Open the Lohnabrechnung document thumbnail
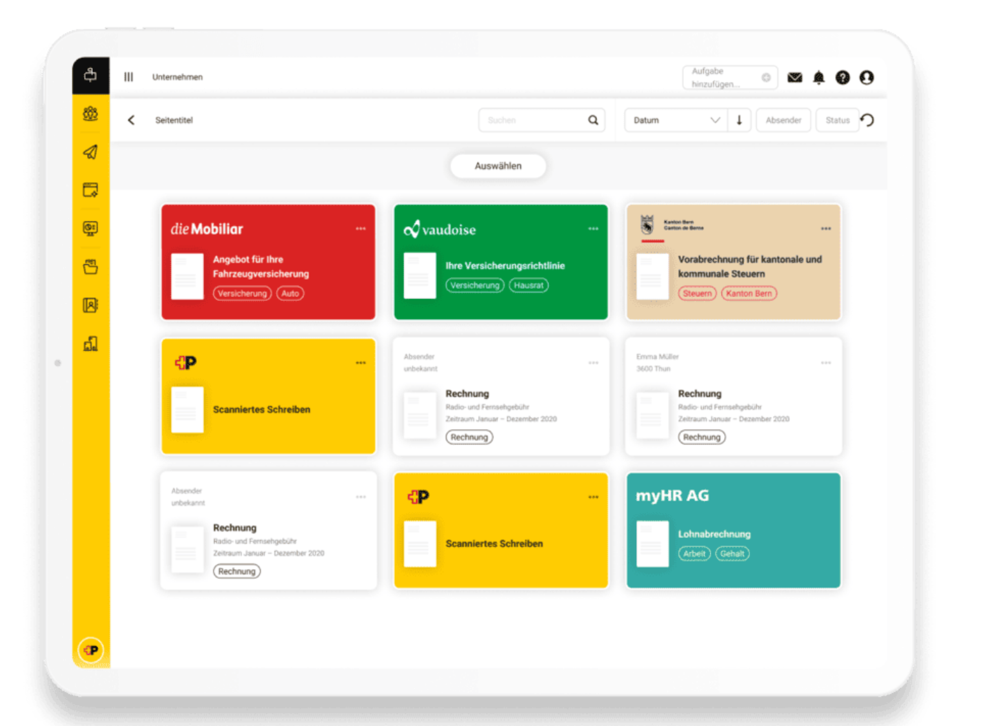The width and height of the screenshot is (999, 726). point(652,544)
